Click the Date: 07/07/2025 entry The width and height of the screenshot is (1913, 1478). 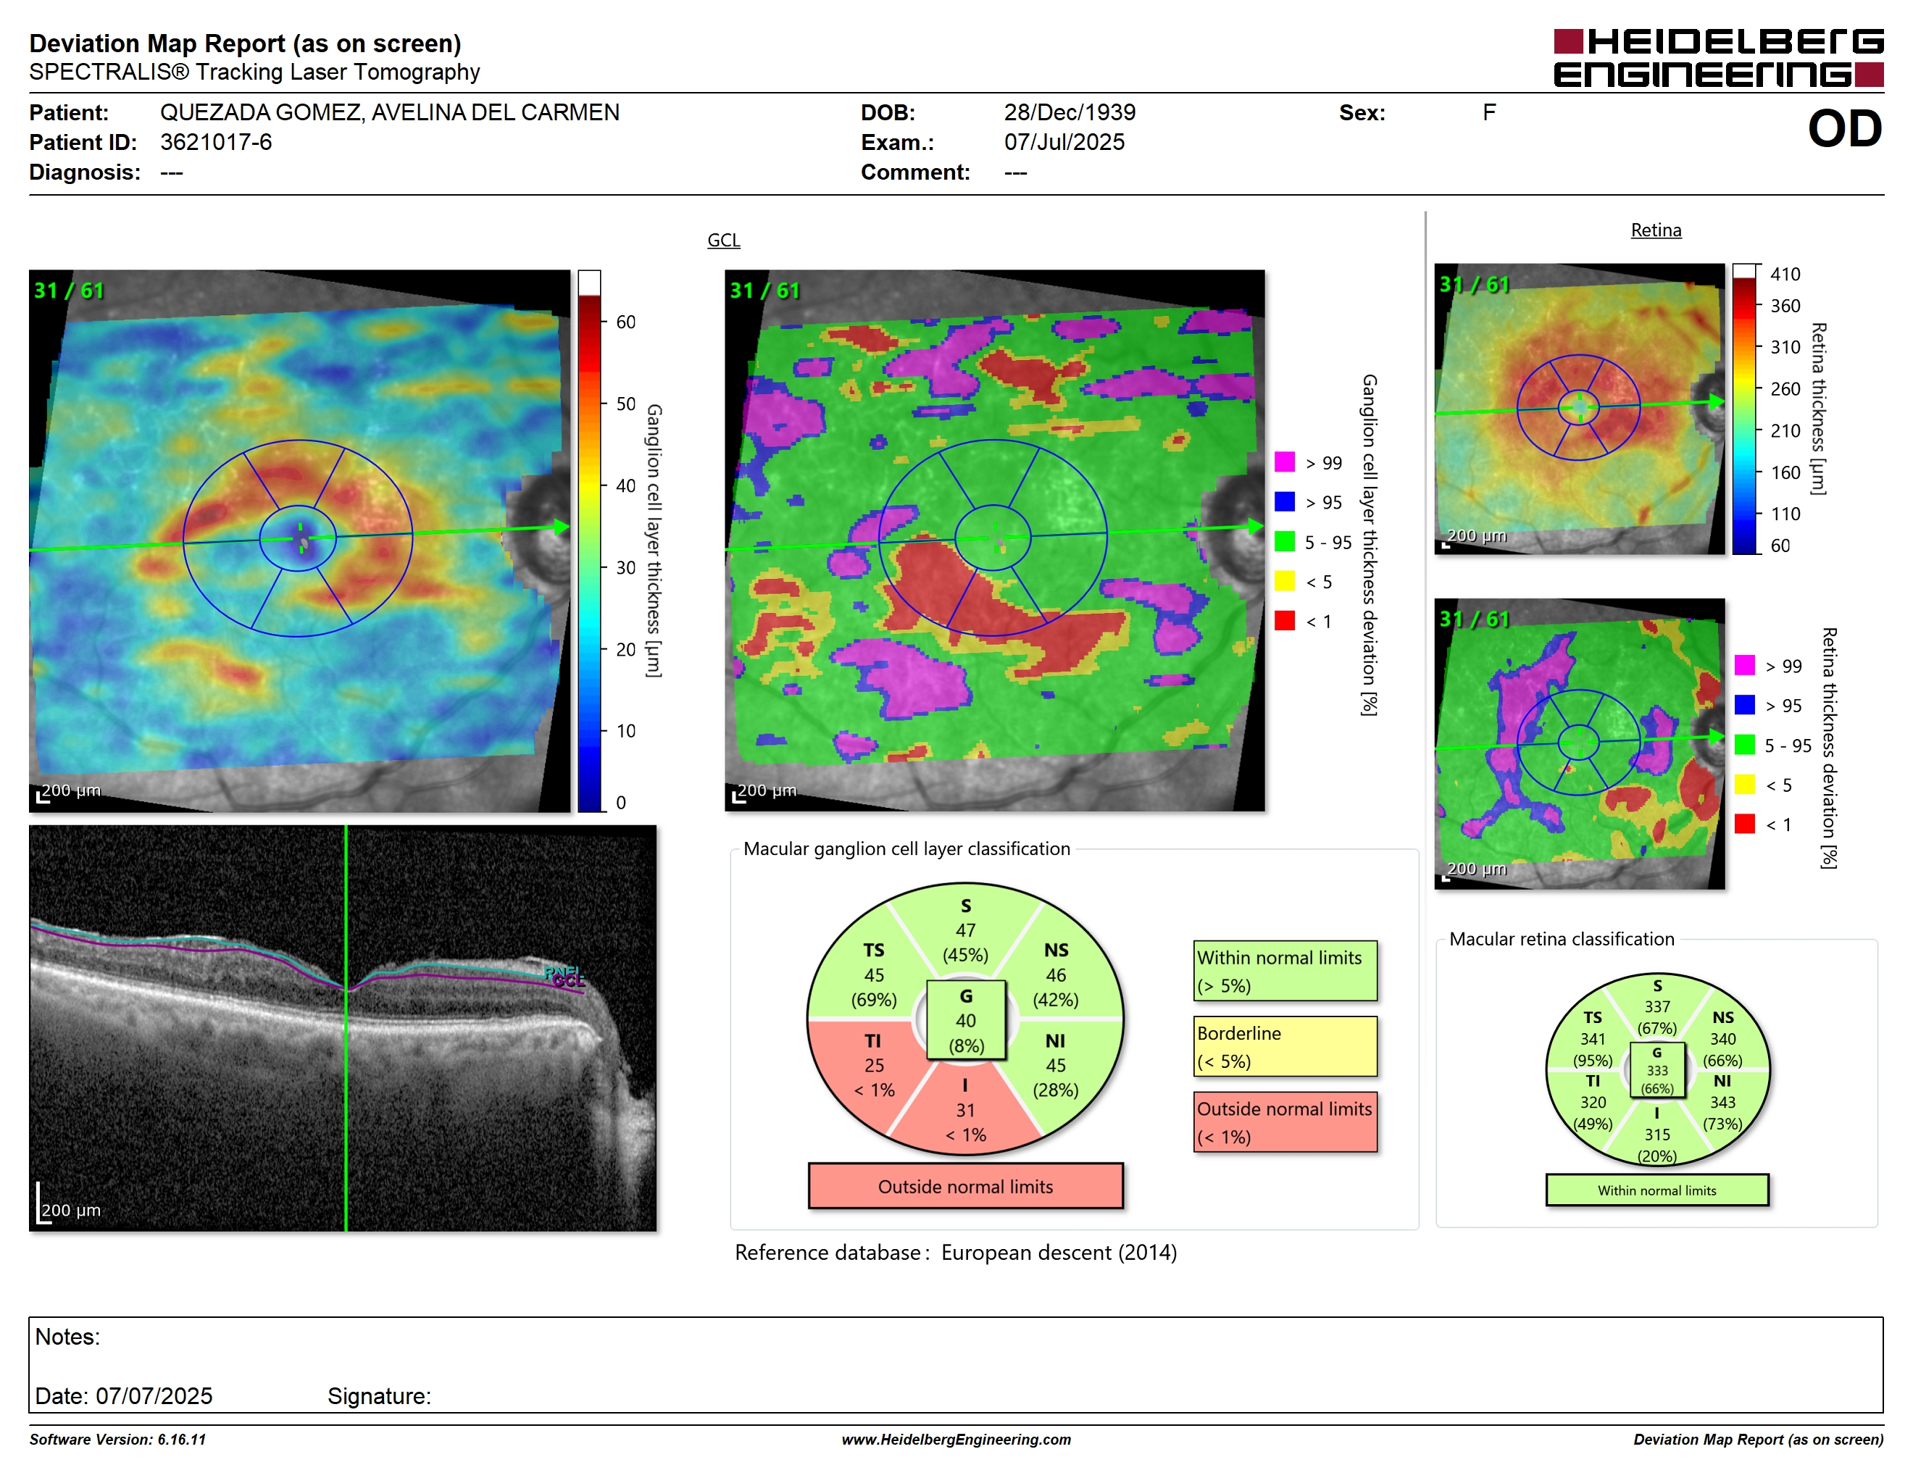(x=123, y=1395)
